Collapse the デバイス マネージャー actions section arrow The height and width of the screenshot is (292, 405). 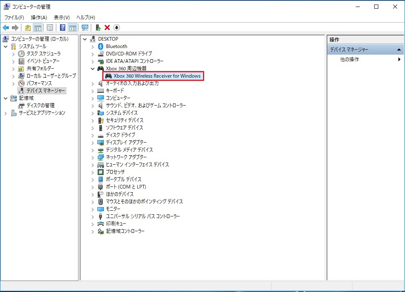pyautogui.click(x=399, y=50)
